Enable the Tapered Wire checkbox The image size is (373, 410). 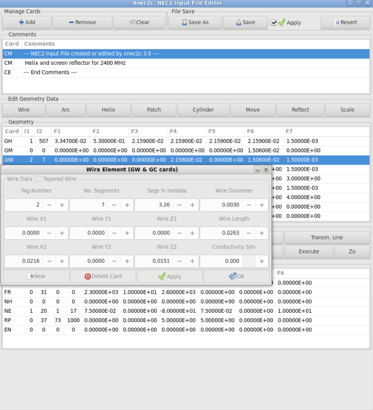click(x=39, y=179)
